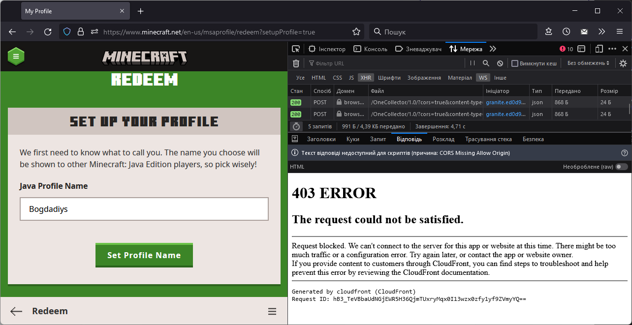Viewport: 632px width, 325px height.
Task: Select the Усе filter
Action: [300, 78]
